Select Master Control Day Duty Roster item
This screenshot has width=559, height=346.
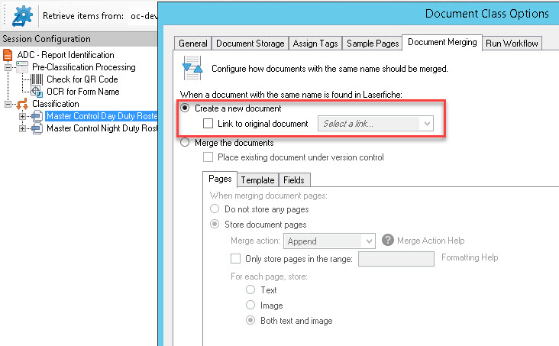tap(102, 116)
